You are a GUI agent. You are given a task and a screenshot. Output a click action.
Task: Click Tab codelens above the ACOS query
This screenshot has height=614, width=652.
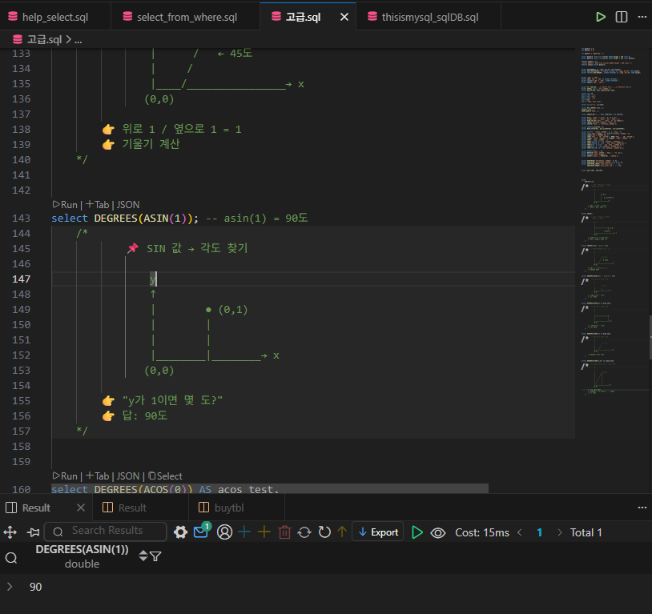[x=98, y=476]
